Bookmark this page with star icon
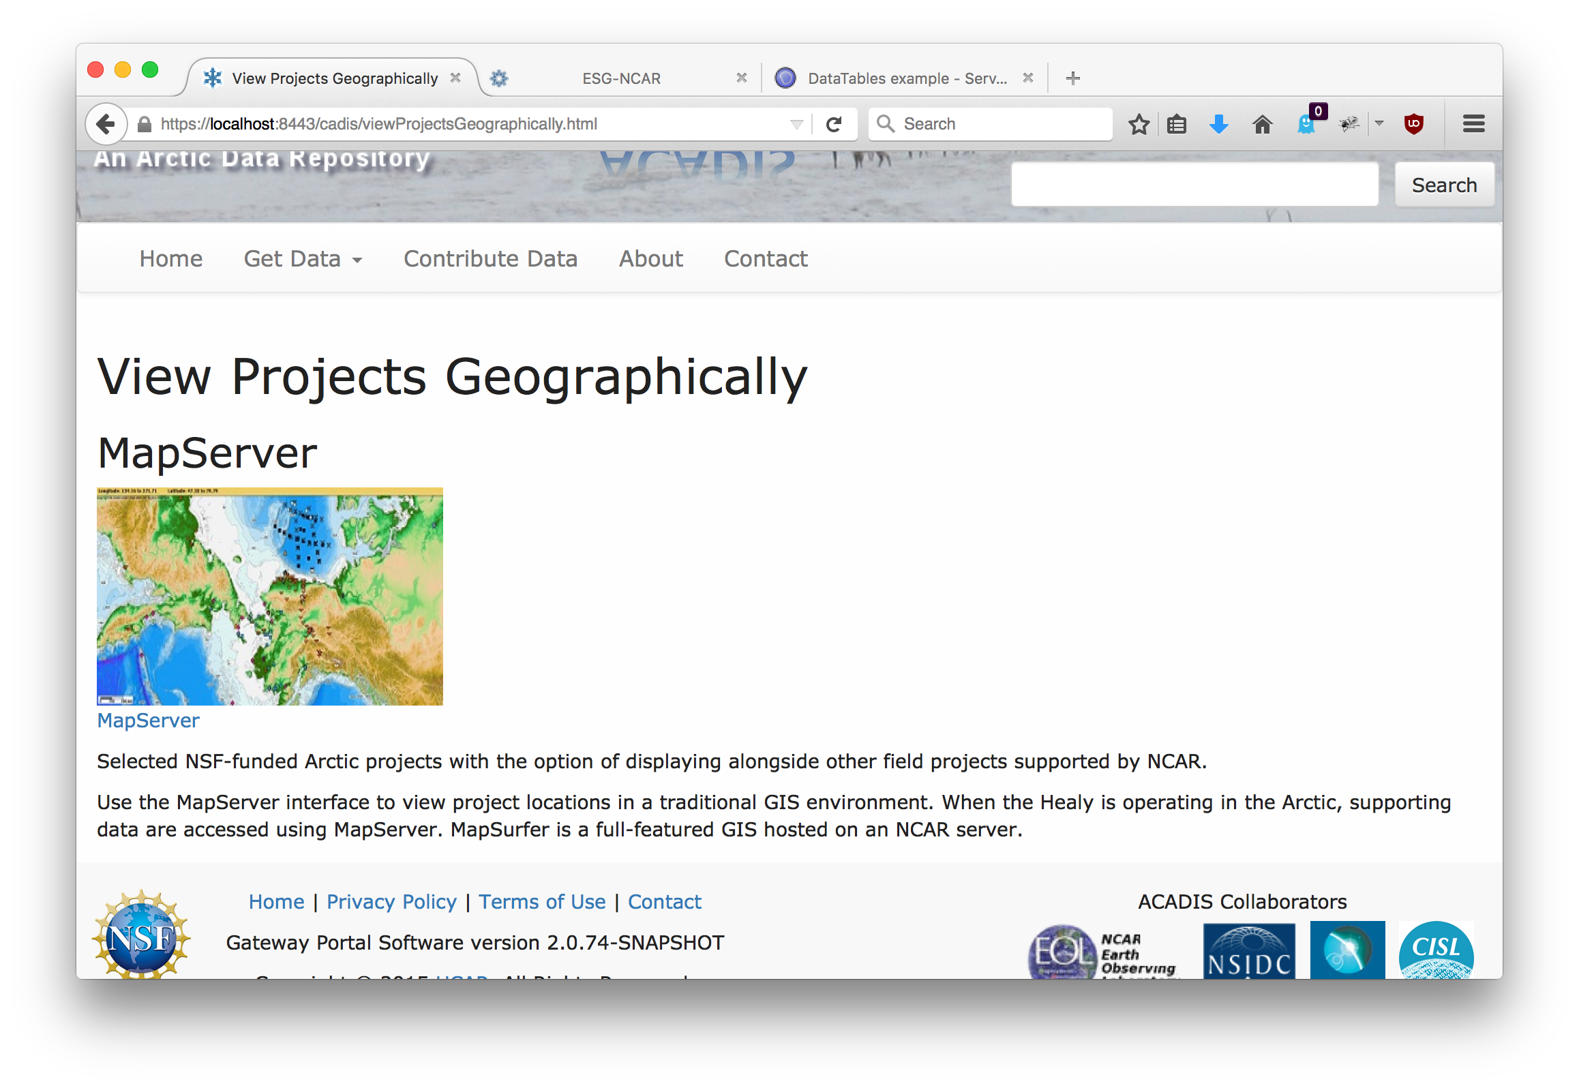 (1139, 124)
